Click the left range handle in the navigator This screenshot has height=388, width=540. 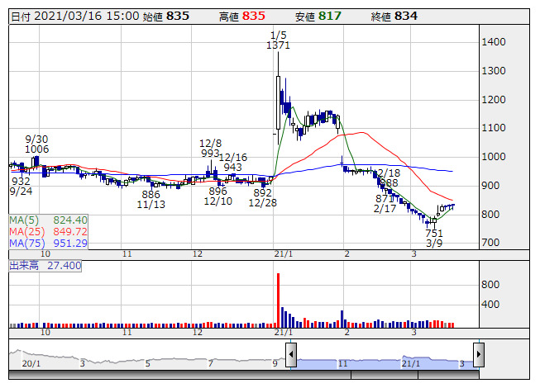click(291, 356)
